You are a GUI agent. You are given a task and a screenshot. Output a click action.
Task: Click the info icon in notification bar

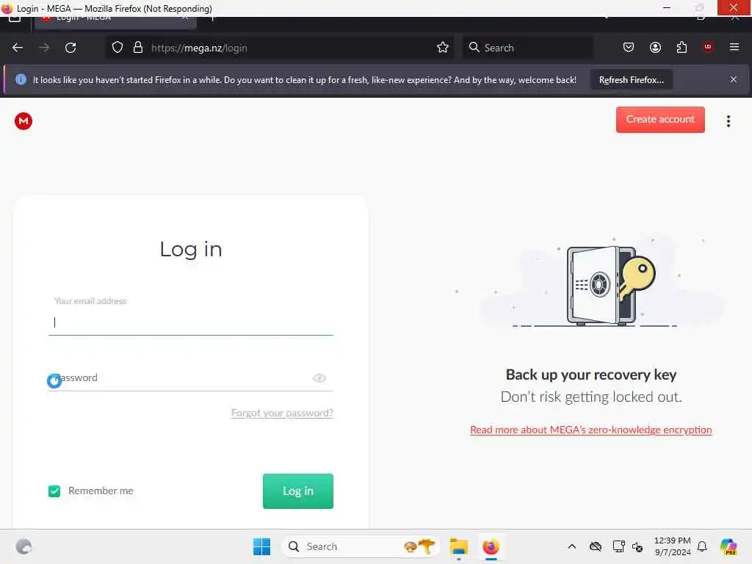click(21, 79)
